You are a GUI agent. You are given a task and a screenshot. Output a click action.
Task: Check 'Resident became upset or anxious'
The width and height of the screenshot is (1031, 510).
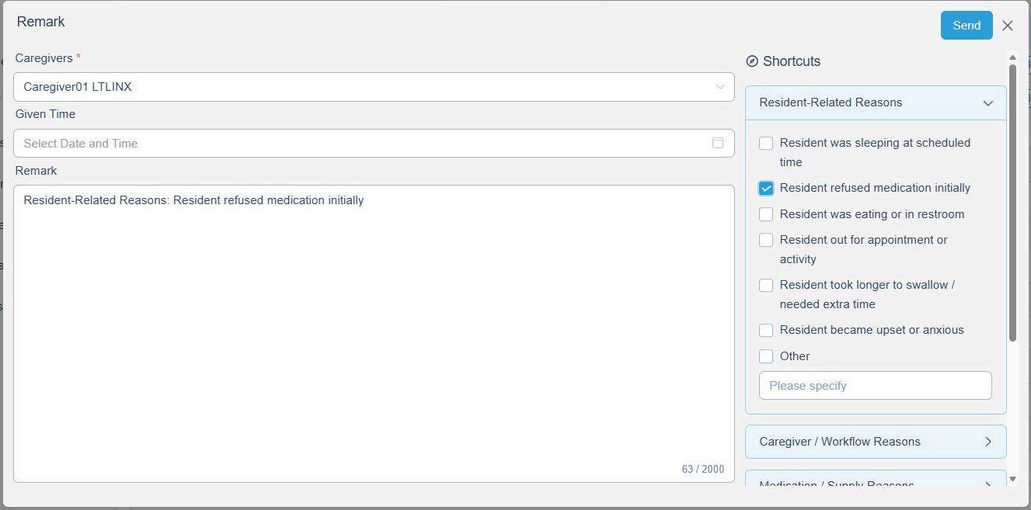766,331
